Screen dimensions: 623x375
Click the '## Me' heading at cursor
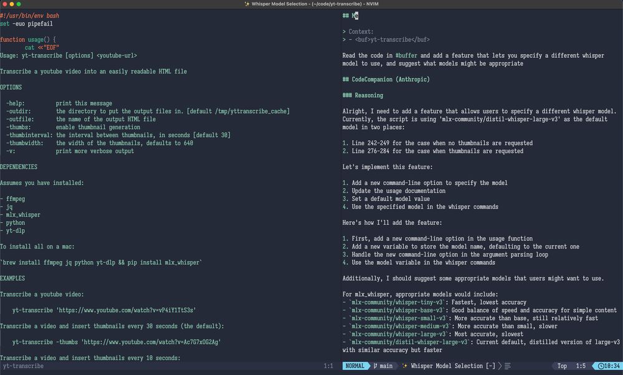coord(350,16)
